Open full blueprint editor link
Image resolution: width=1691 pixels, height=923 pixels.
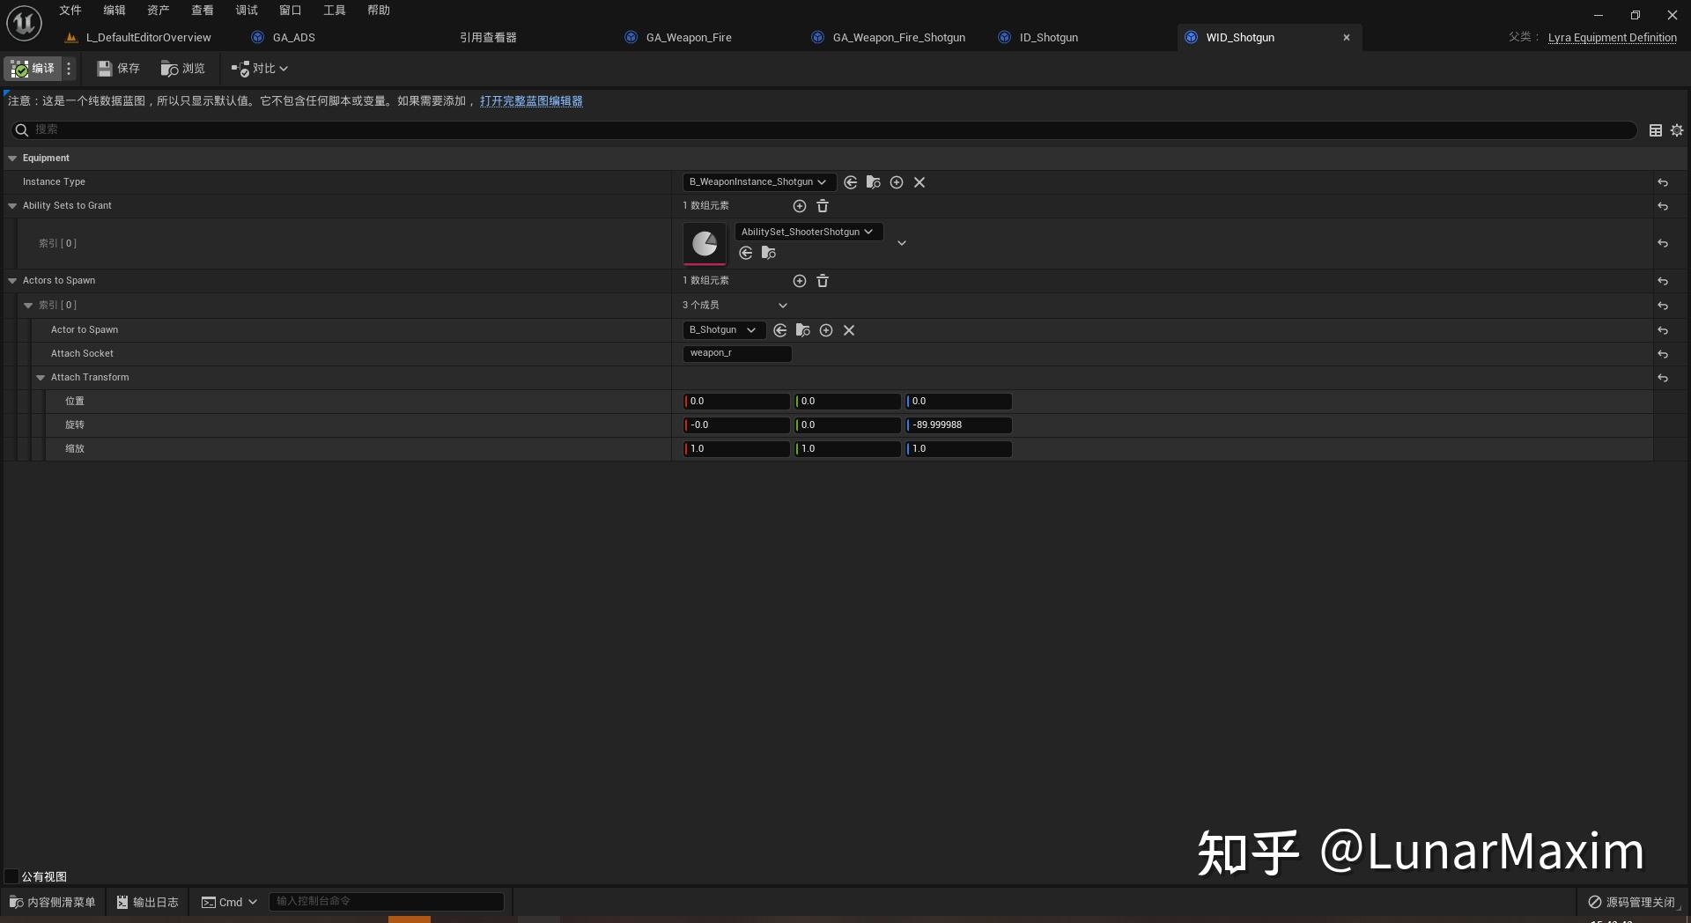point(531,101)
